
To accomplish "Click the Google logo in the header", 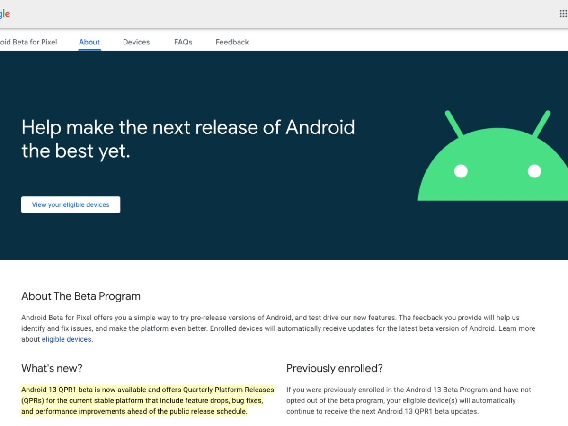I will [x=5, y=14].
